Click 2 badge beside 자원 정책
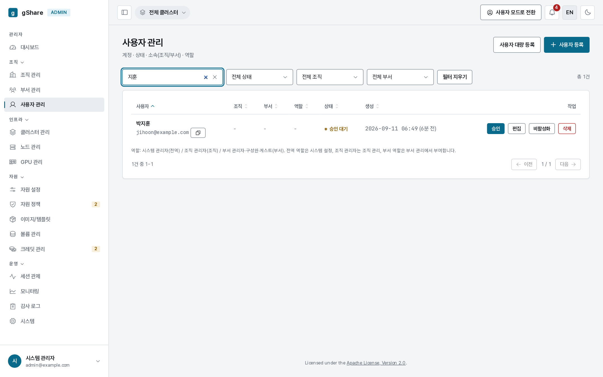This screenshot has height=377, width=603. tap(96, 204)
